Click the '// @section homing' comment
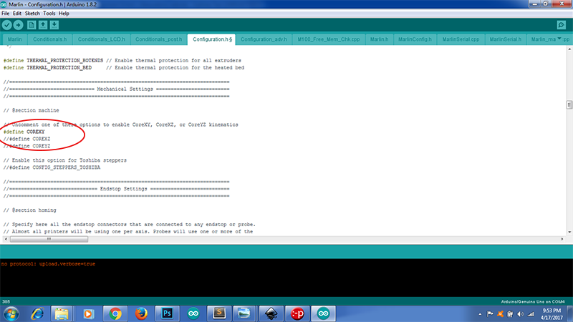The width and height of the screenshot is (573, 322). (x=29, y=210)
